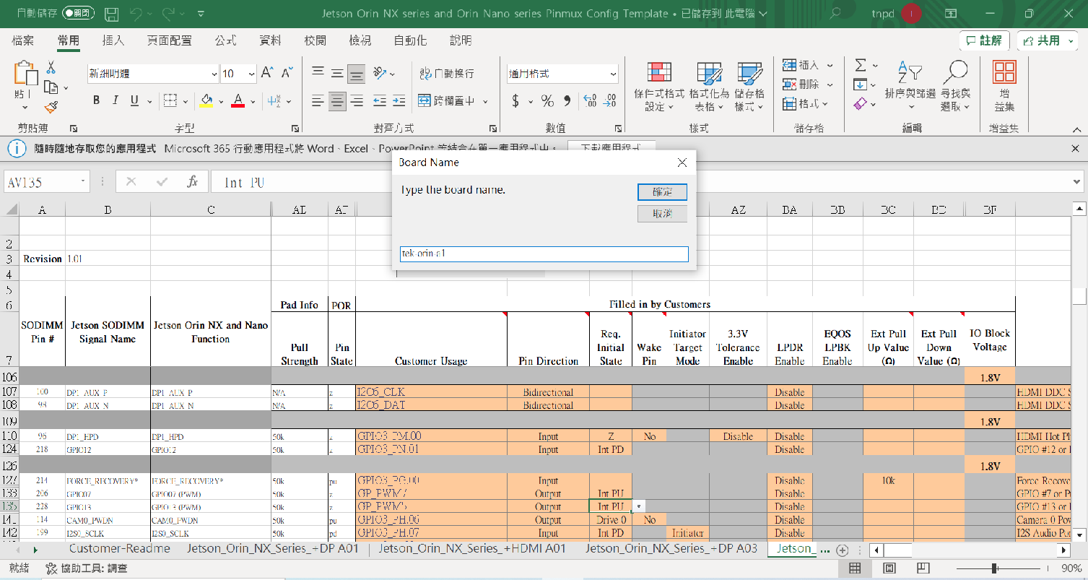
Task: Close the Board Name dialog
Action: (682, 163)
